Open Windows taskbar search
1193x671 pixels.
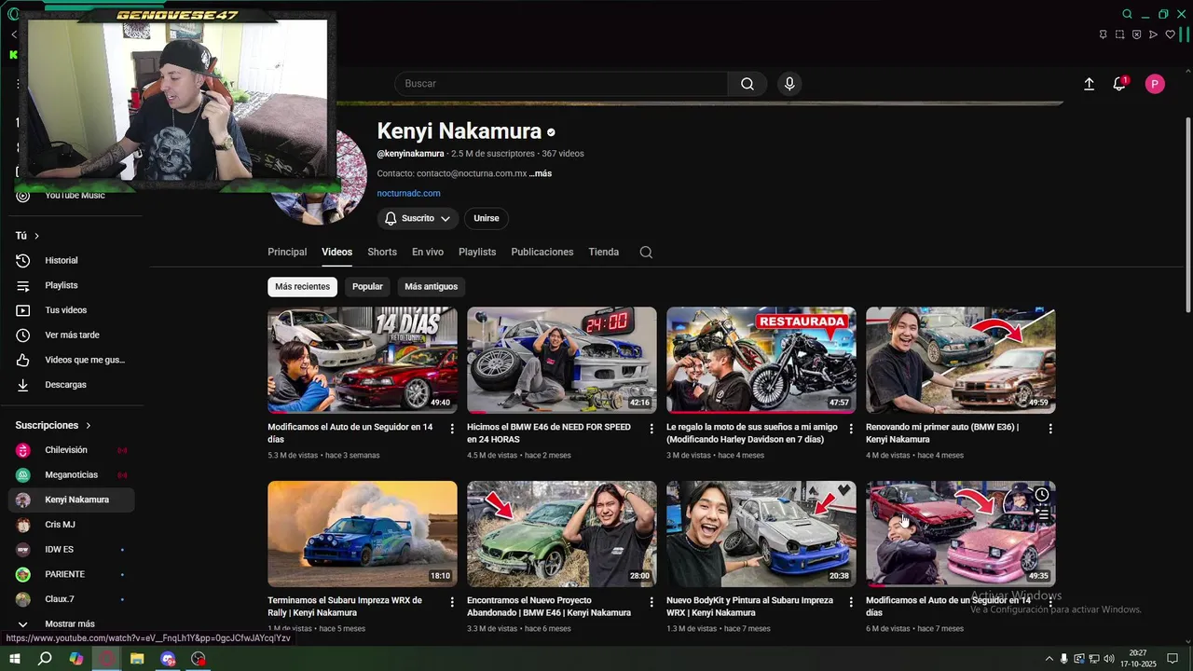pos(45,659)
